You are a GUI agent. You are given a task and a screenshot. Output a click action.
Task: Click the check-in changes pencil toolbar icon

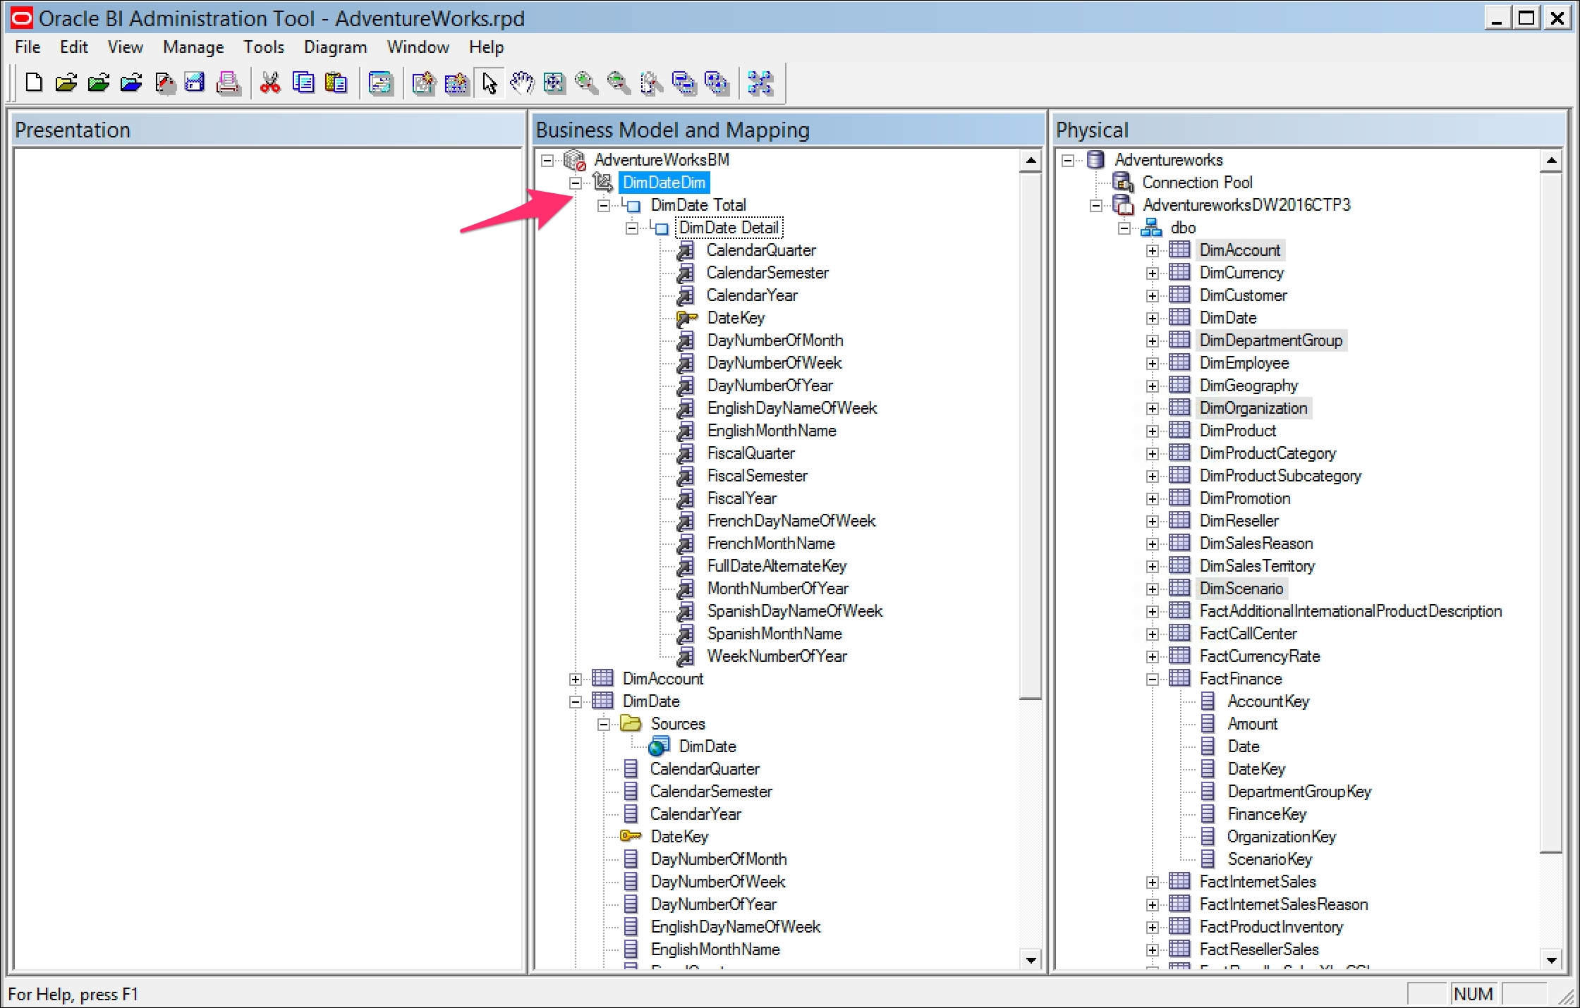(164, 83)
